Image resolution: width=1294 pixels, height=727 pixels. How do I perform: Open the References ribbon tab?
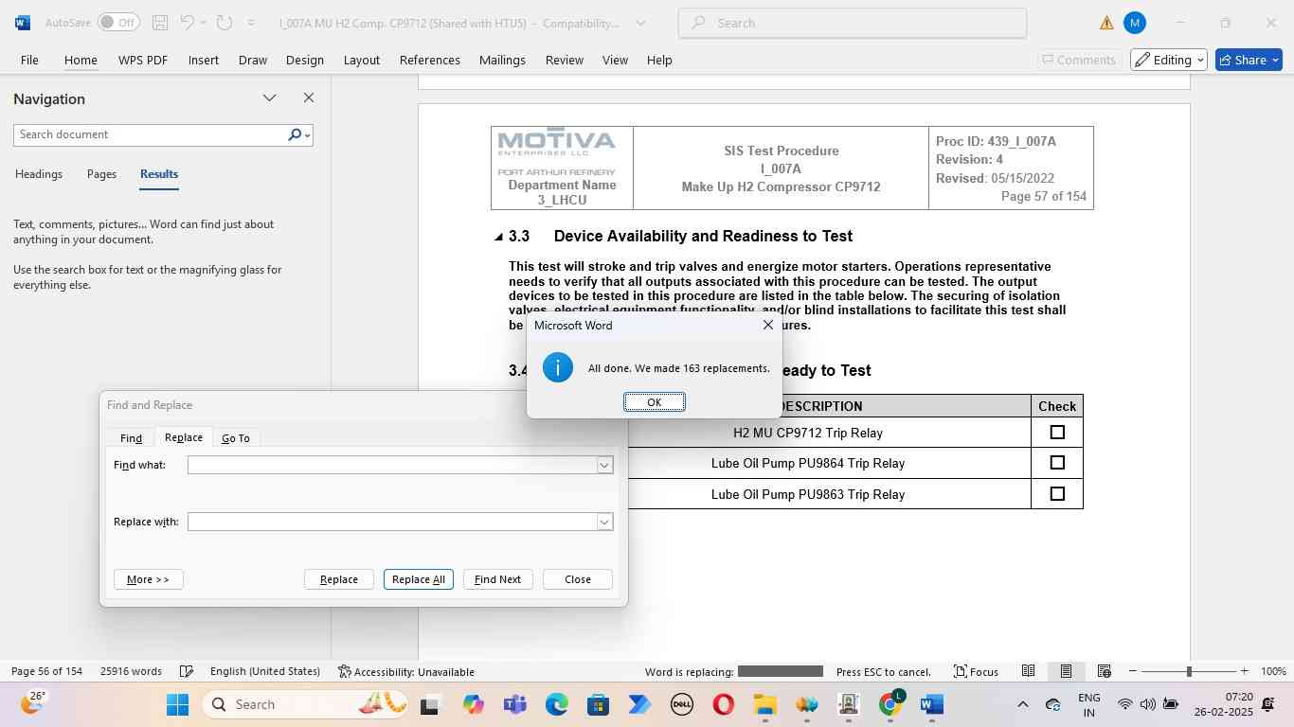pyautogui.click(x=429, y=60)
